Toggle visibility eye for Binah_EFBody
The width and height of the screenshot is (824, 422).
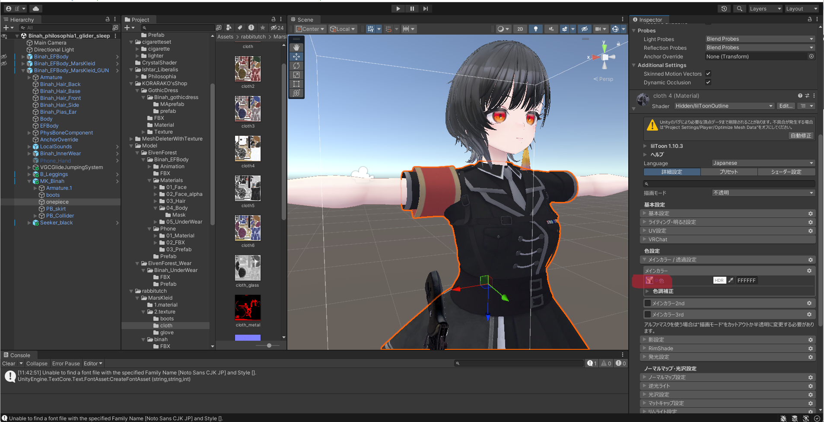point(4,57)
